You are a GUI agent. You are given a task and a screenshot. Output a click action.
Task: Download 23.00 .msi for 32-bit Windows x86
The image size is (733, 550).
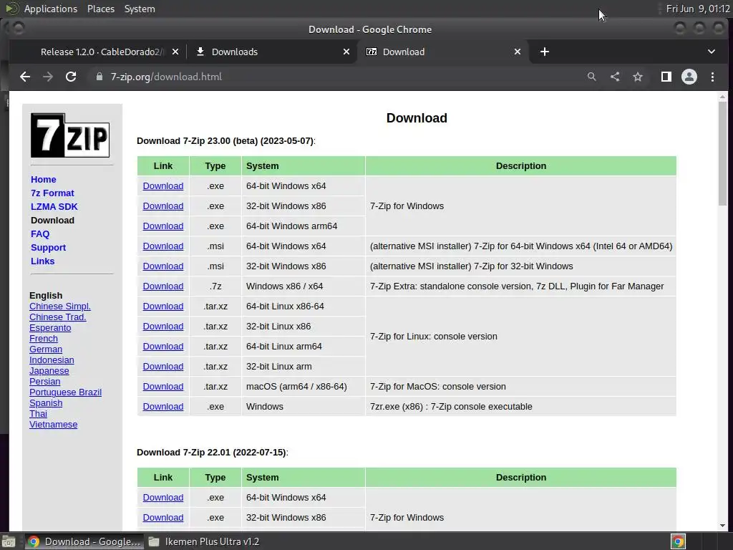click(x=163, y=266)
